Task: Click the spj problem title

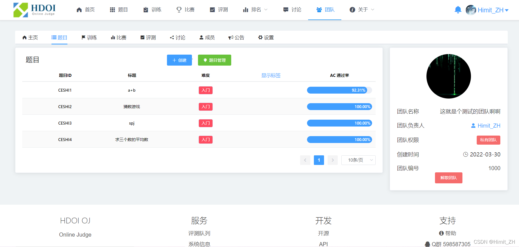Action: 132,123
